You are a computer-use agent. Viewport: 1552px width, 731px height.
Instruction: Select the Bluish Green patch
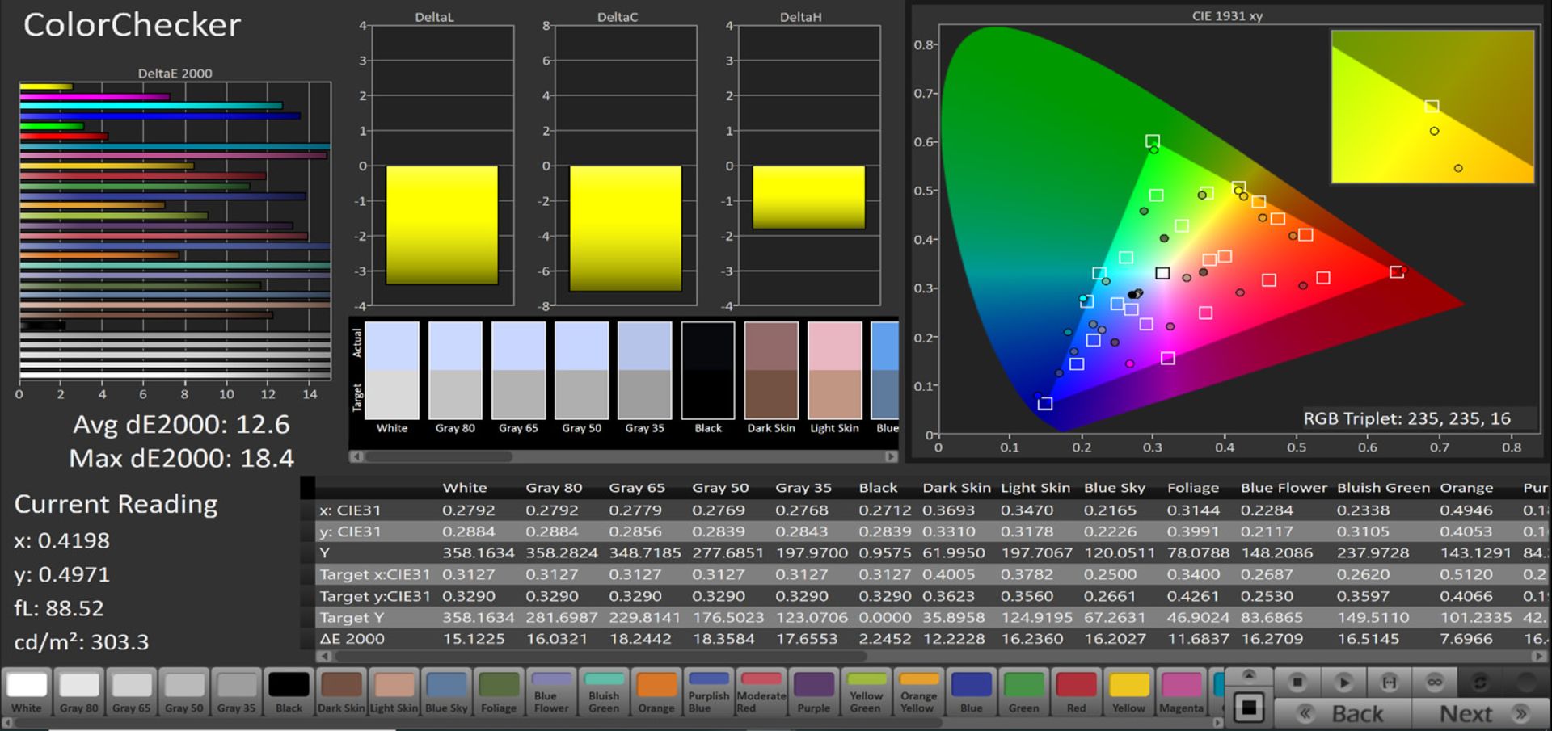(604, 692)
